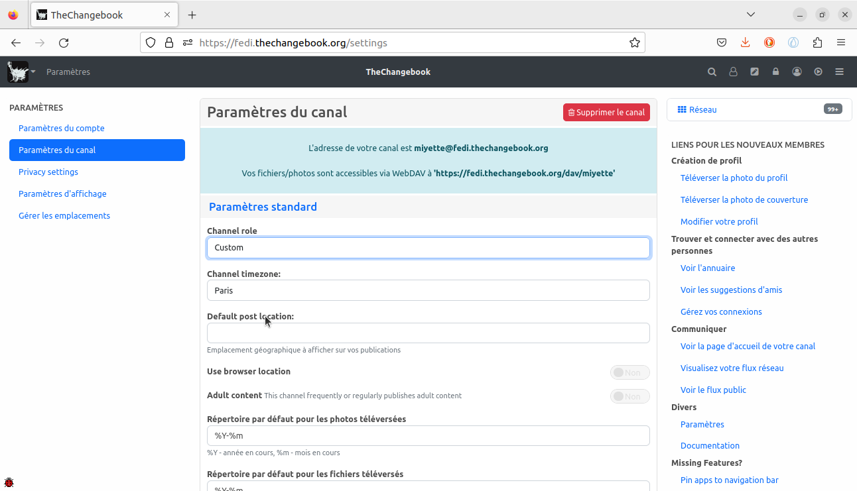
Task: Open the DuckDuckGo extension icon
Action: [769, 42]
